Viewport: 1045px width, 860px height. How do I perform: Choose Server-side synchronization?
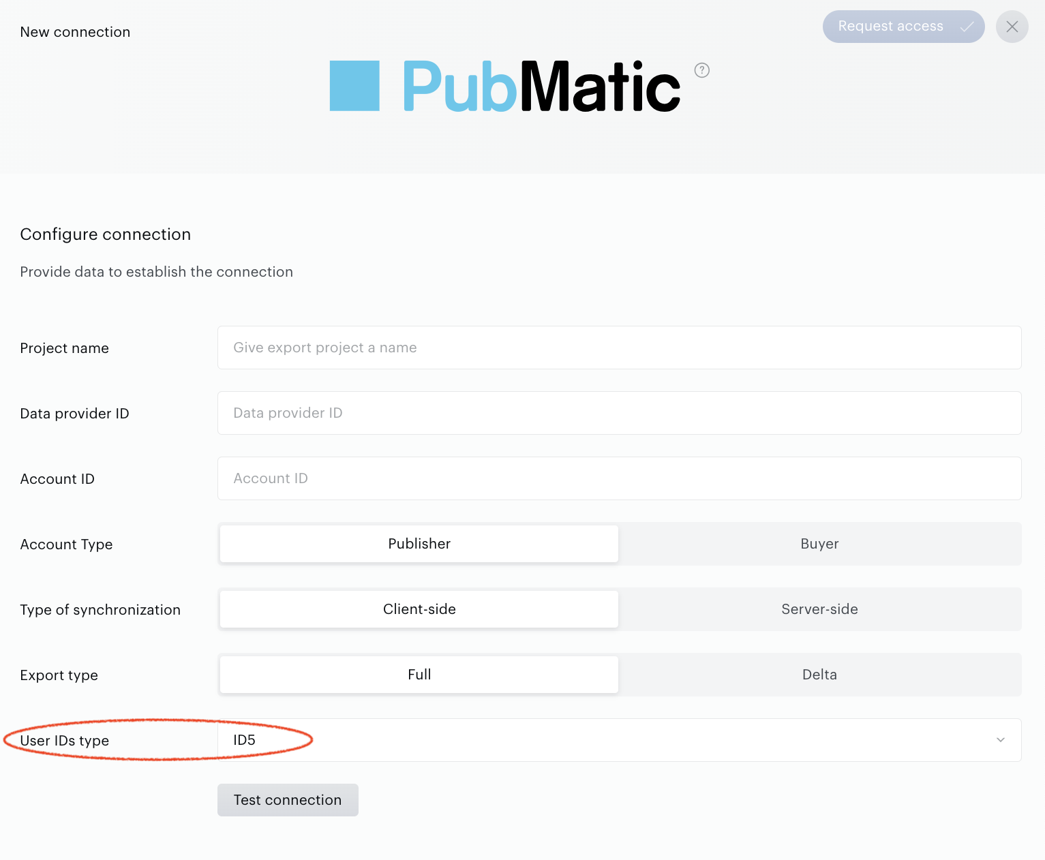tap(819, 609)
